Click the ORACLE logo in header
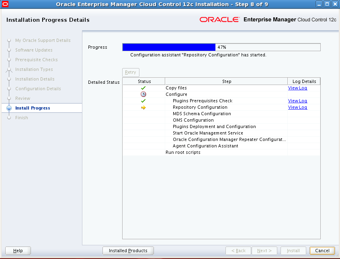 219,20
